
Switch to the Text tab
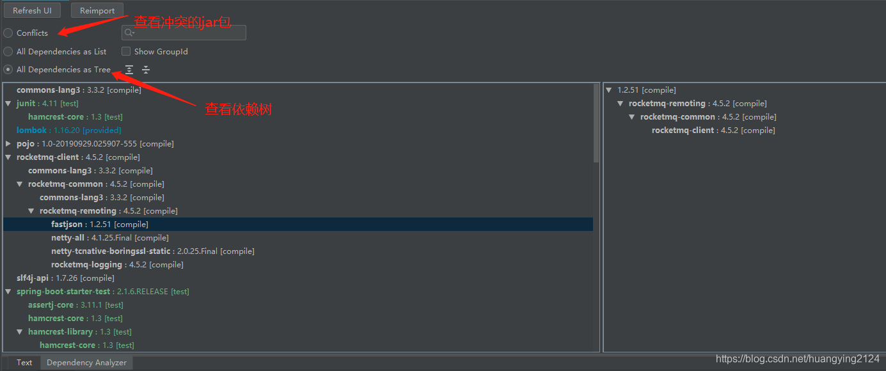point(24,362)
